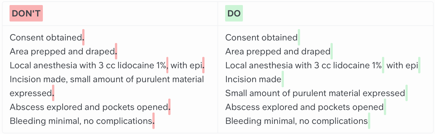Select "Small amount of purulent material expressed"
This screenshot has height=134, width=435.
(315, 93)
